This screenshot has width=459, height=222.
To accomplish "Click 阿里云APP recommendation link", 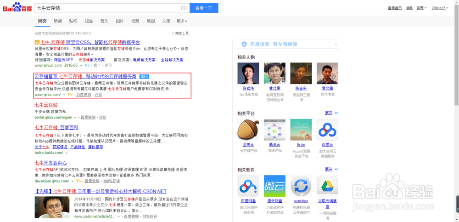I will point(63,60).
